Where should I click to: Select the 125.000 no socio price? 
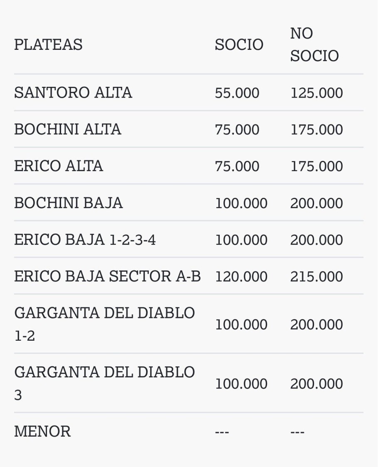pyautogui.click(x=317, y=93)
